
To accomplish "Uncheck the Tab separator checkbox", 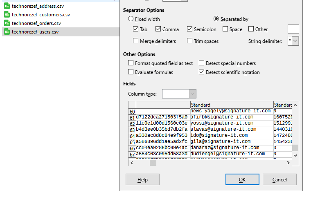I will click(136, 29).
